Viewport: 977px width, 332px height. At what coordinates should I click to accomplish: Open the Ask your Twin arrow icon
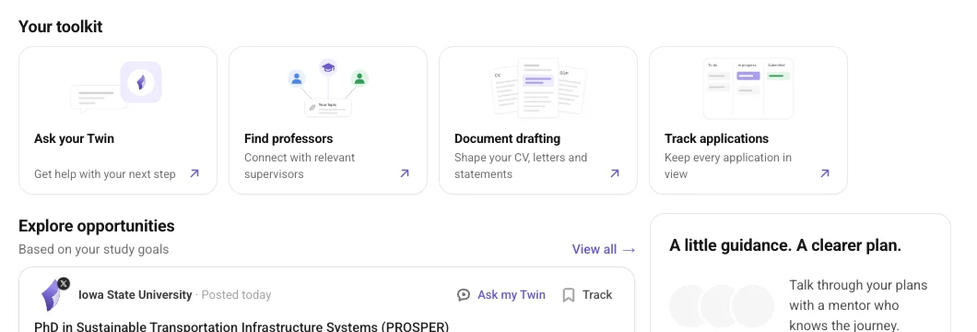pyautogui.click(x=194, y=173)
